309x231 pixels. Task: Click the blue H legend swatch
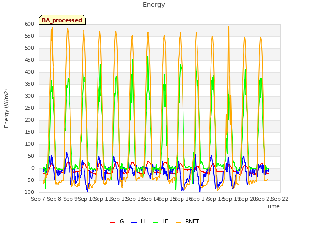134,222
